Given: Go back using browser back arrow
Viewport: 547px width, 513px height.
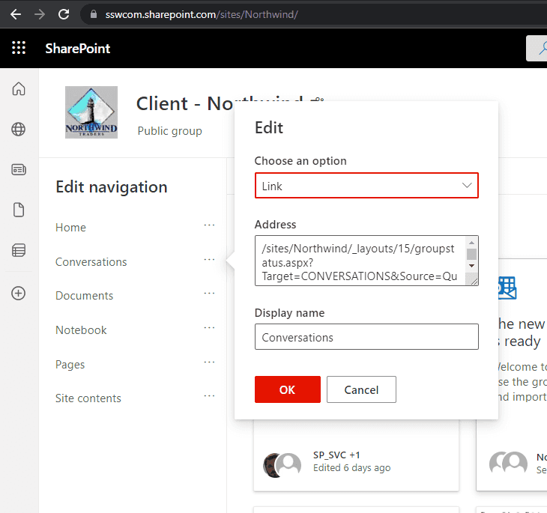Looking at the screenshot, I should [x=16, y=14].
